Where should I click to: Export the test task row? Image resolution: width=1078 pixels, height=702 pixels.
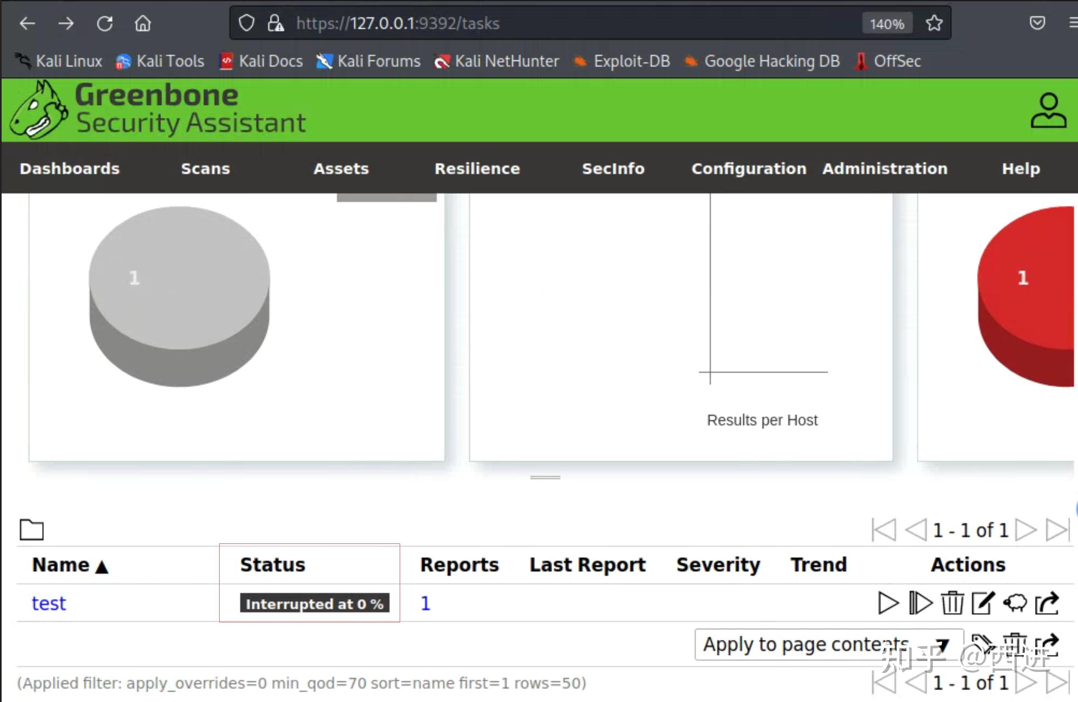1047,603
